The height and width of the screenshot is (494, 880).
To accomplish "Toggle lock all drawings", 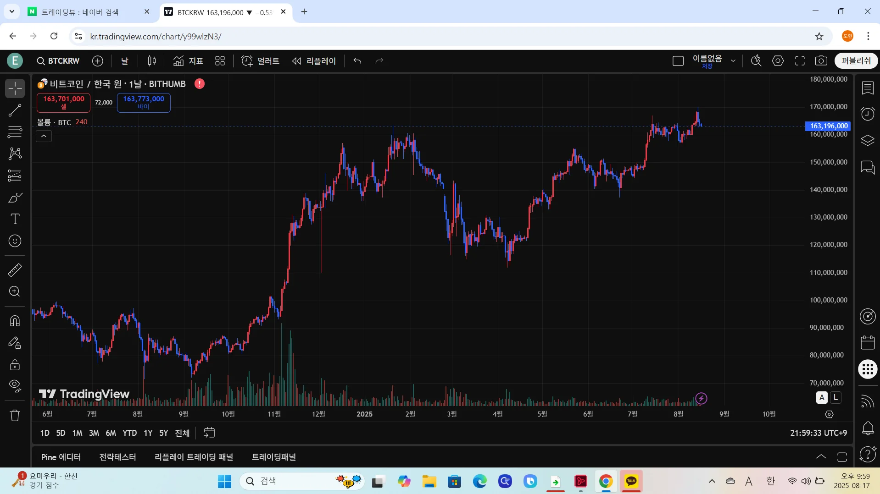I will [15, 365].
